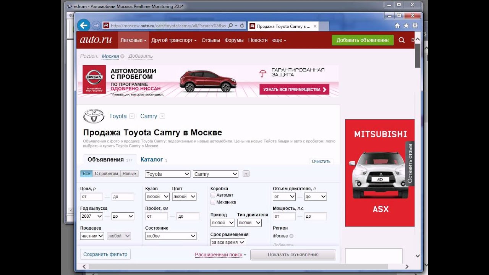Switch to the Каталог tab
Screen dimensions: 489x275
152,160
